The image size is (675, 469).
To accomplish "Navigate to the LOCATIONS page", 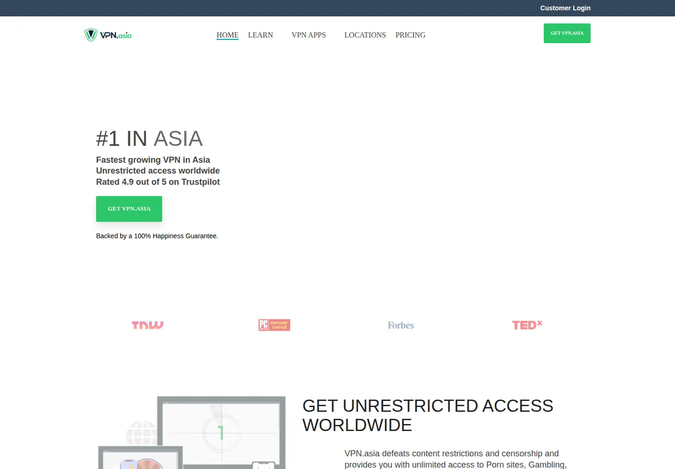I will coord(365,35).
